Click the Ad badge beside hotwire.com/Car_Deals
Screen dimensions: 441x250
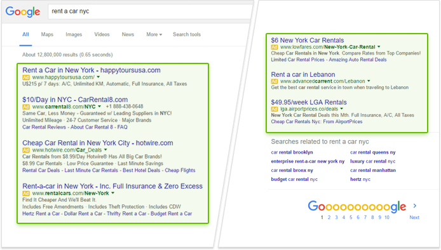(26, 150)
